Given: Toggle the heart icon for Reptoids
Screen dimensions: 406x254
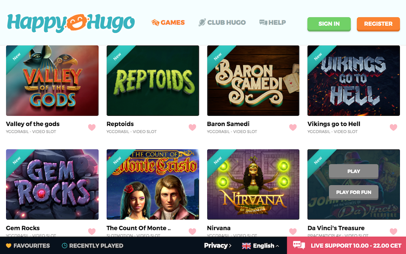Looking at the screenshot, I should click(192, 127).
